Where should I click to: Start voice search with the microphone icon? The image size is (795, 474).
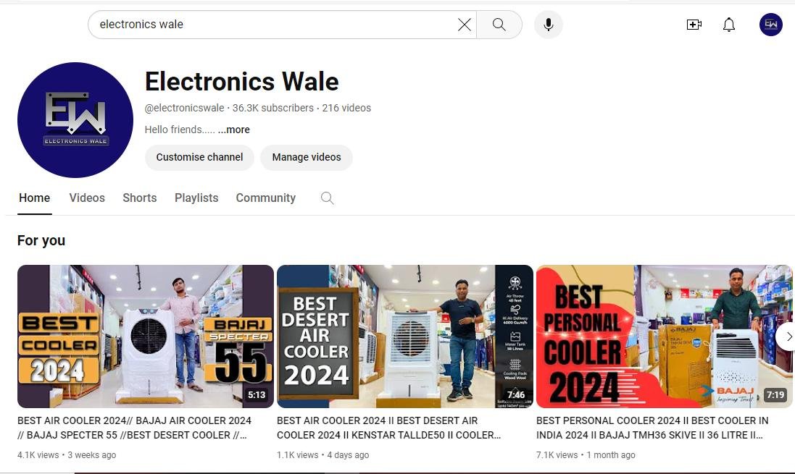[x=549, y=25]
